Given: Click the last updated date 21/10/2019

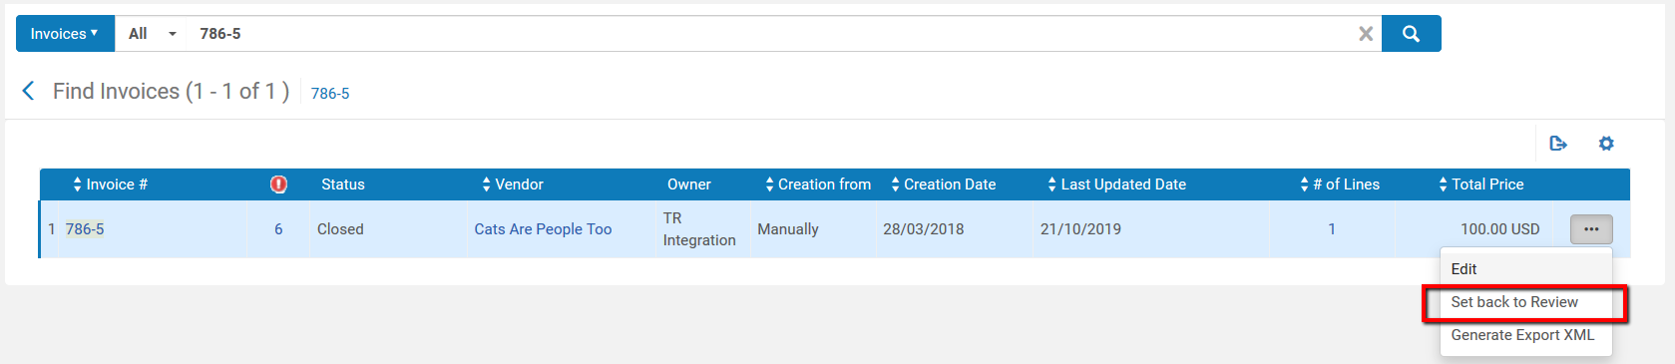Looking at the screenshot, I should pos(1080,229).
